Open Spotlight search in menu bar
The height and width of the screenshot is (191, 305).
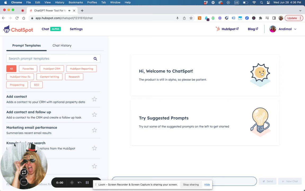261,3
